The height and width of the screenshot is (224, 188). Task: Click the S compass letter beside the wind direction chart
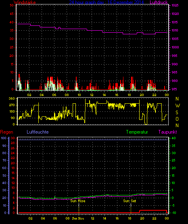[x=177, y=113]
